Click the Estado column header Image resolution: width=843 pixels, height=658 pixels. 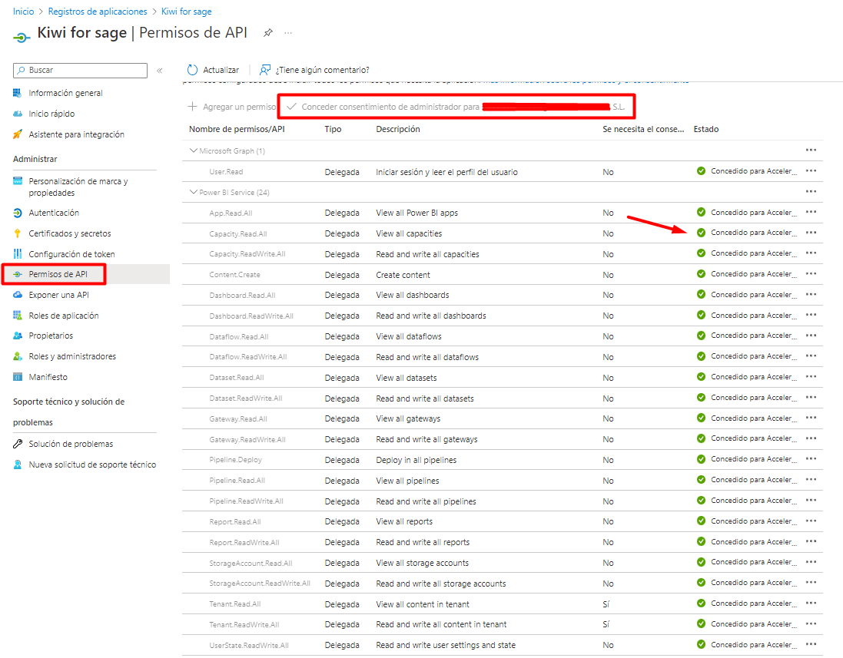pos(706,130)
